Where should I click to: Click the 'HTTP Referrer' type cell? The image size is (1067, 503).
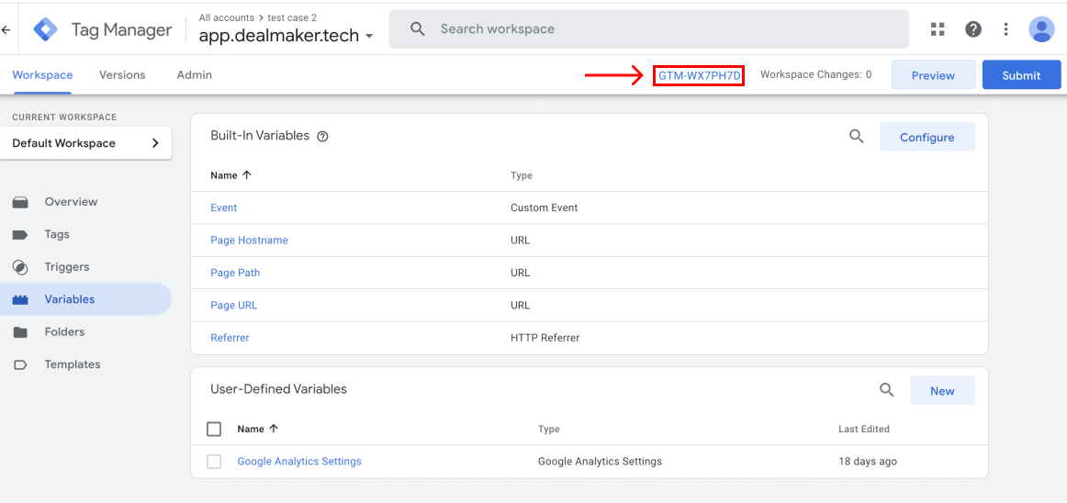(545, 338)
